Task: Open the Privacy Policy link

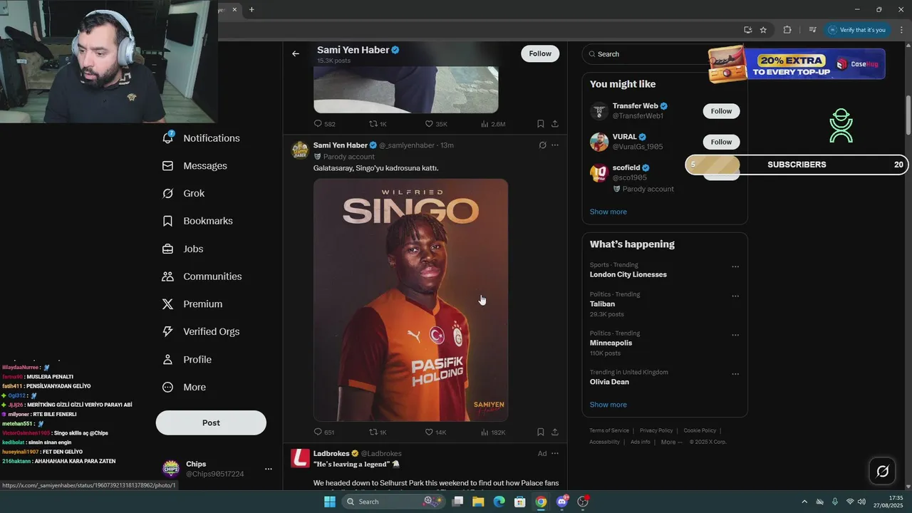Action: tap(656, 430)
